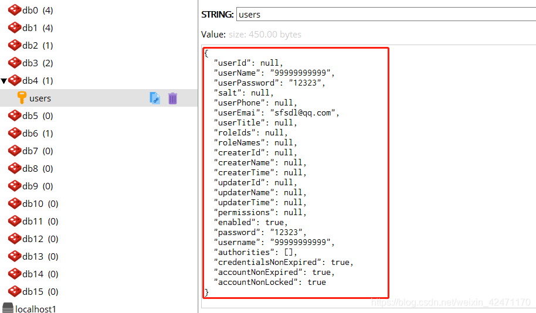536x313 pixels.
Task: Click the "createrTime": null line
Action: (260, 172)
